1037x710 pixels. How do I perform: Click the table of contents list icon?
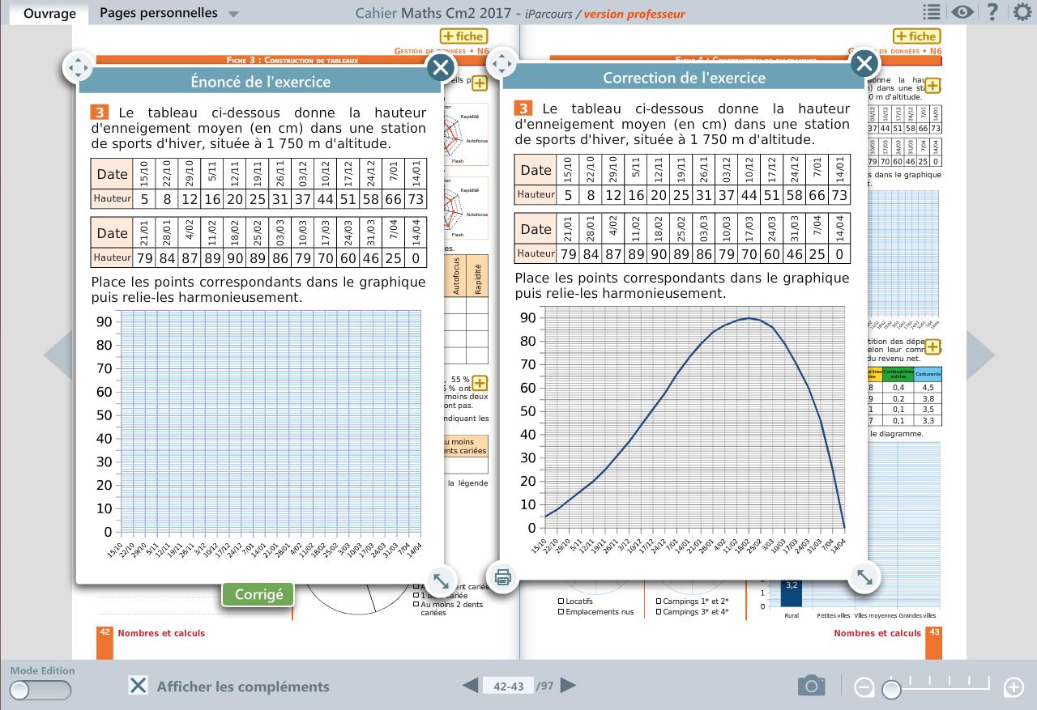pyautogui.click(x=932, y=12)
